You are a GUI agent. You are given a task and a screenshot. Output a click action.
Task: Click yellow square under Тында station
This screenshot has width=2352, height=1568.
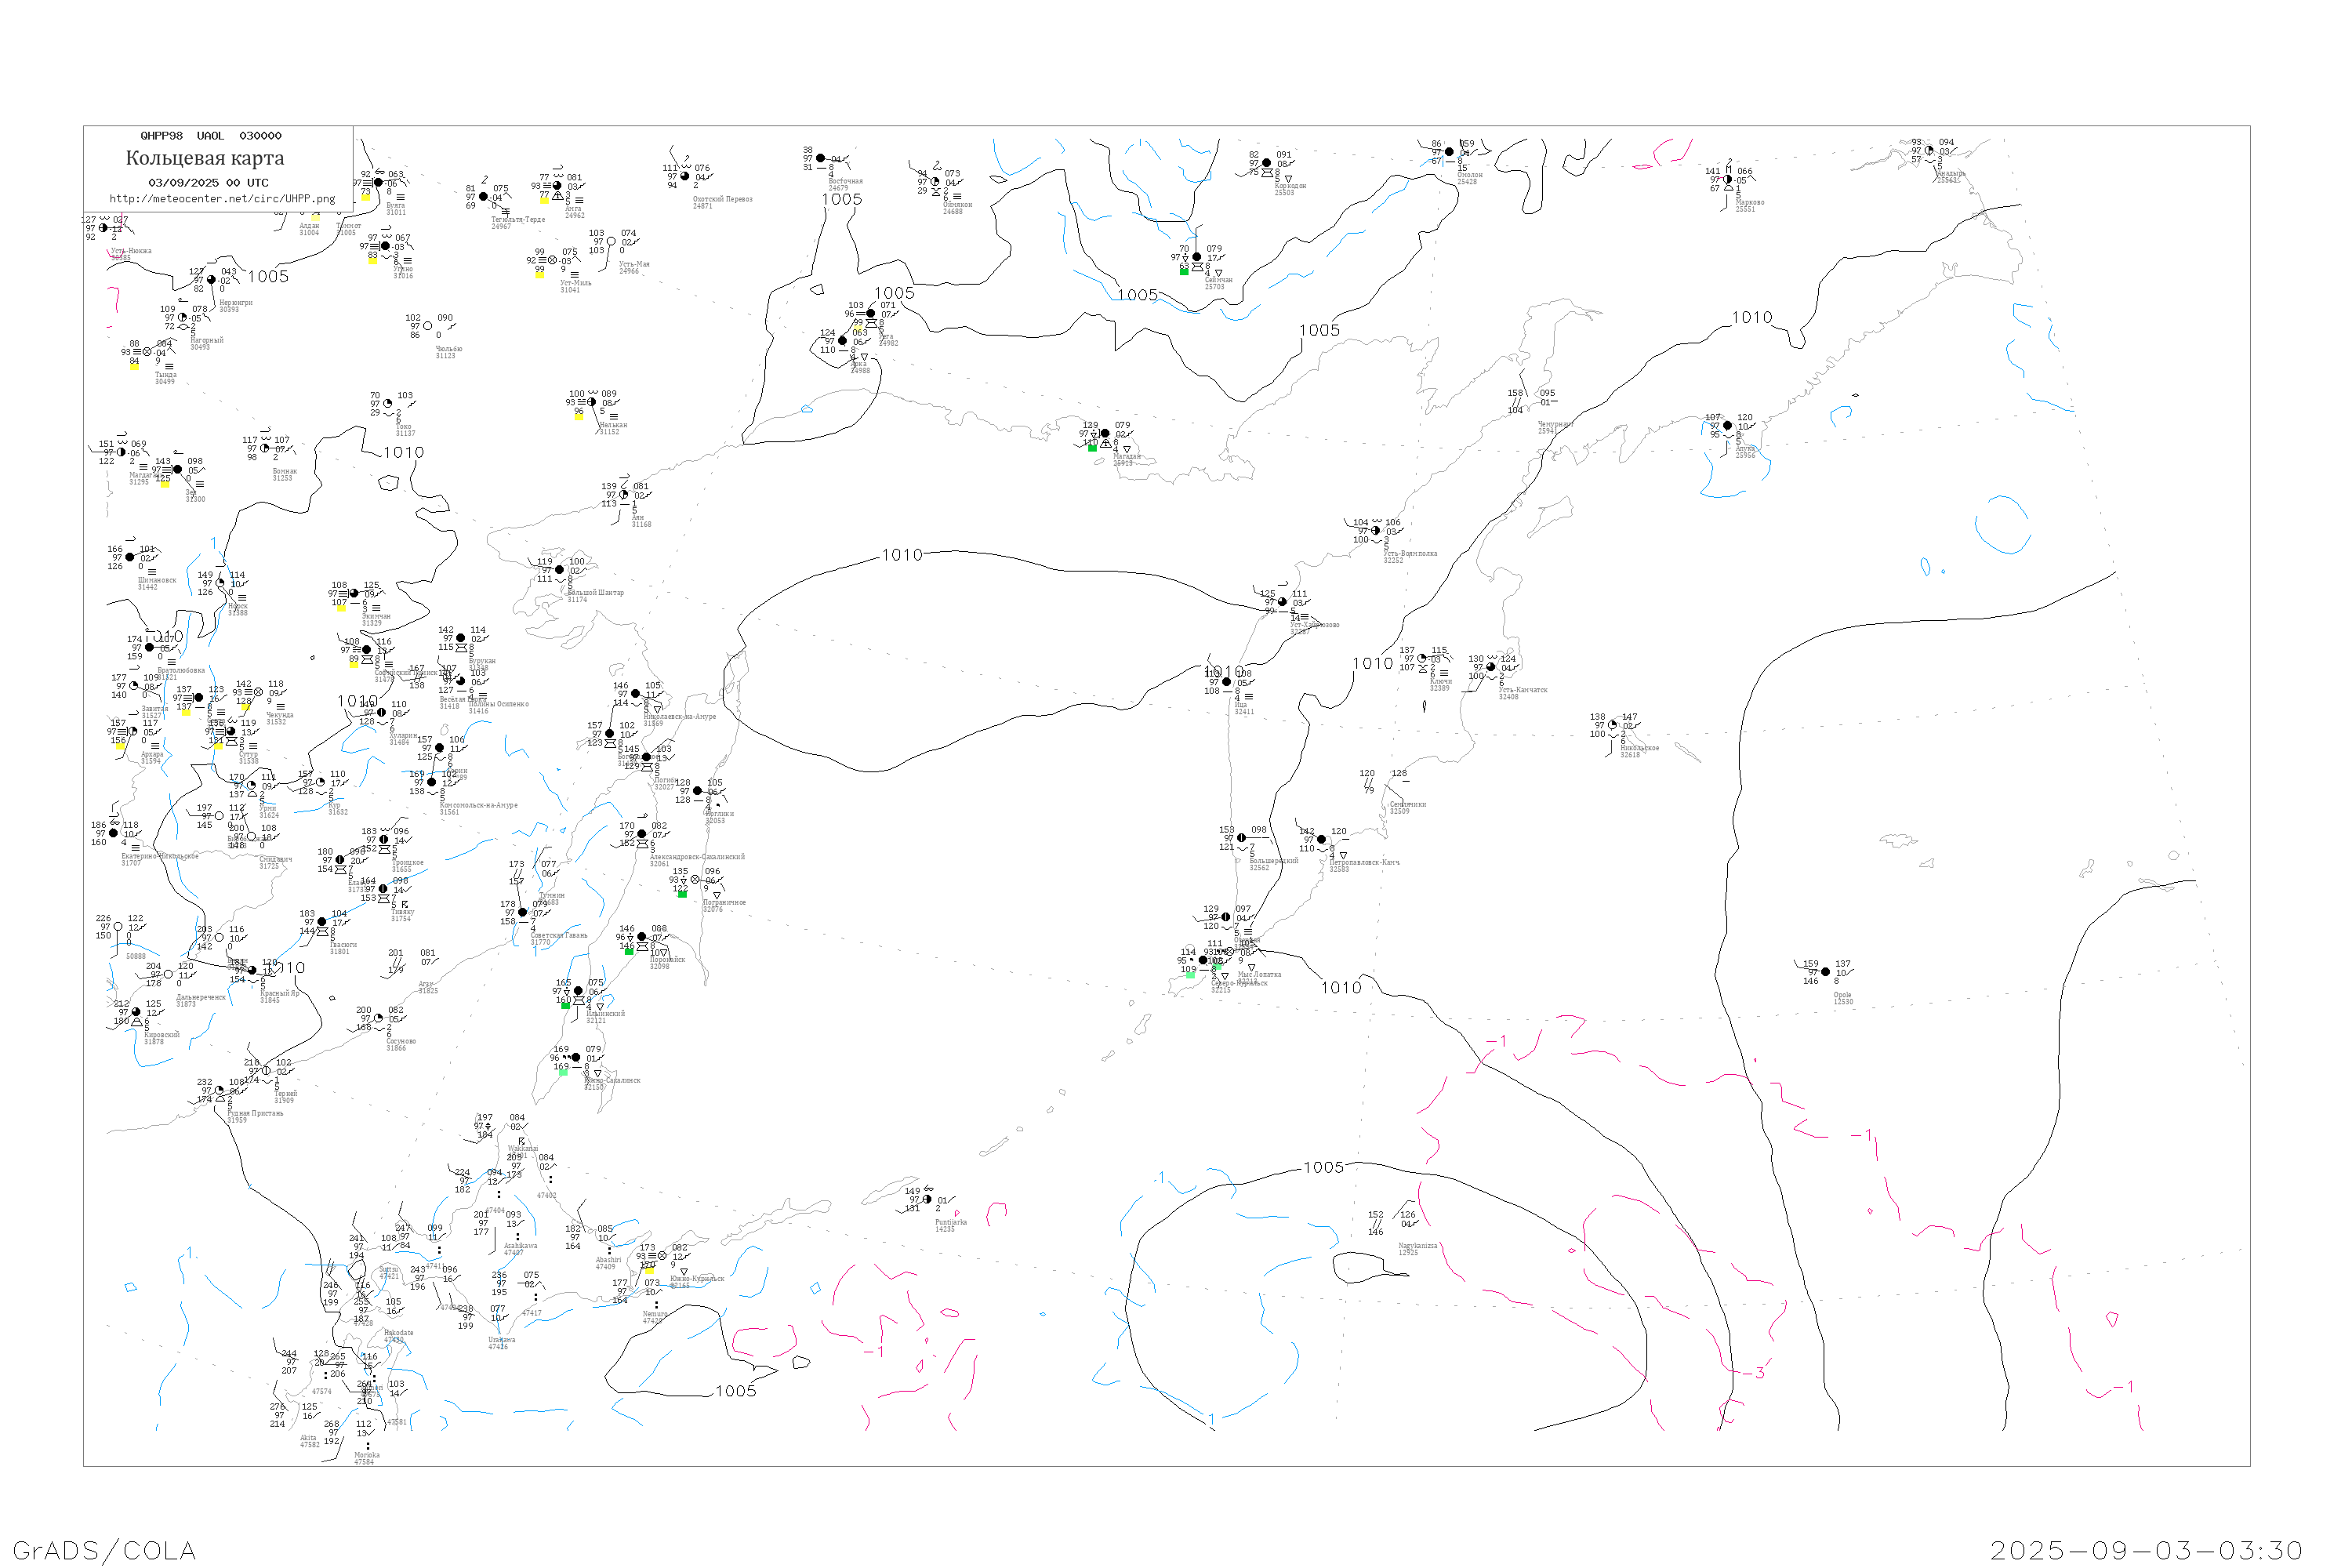coord(134,365)
